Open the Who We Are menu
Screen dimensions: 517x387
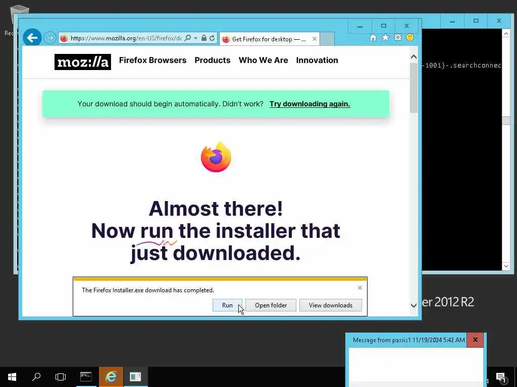point(263,60)
